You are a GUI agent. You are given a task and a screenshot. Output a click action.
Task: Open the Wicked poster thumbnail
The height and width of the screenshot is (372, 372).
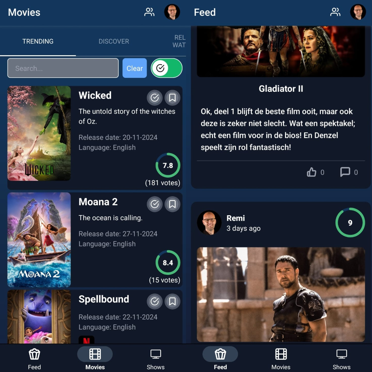39,133
